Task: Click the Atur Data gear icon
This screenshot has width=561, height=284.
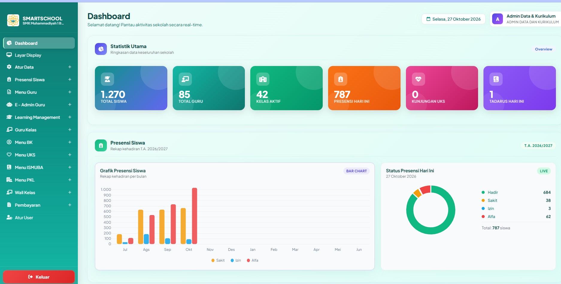Action: (9, 67)
